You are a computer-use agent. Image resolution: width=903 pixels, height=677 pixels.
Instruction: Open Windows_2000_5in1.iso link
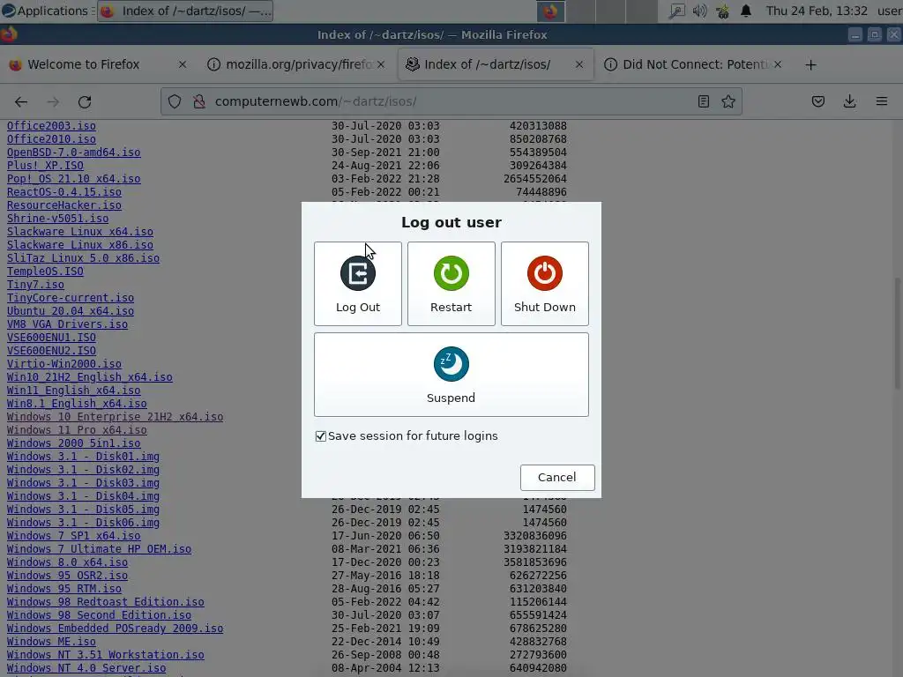[x=74, y=444]
